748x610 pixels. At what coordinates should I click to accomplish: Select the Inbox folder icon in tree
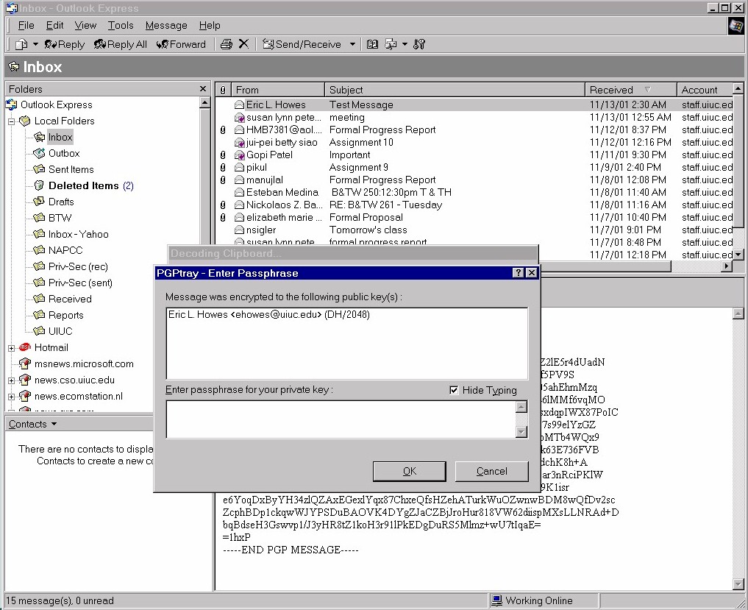click(x=39, y=138)
